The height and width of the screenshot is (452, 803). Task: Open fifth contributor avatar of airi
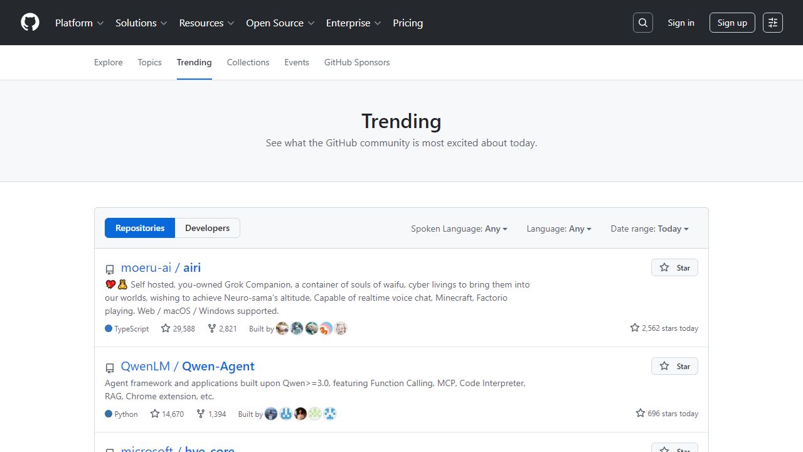click(x=341, y=328)
